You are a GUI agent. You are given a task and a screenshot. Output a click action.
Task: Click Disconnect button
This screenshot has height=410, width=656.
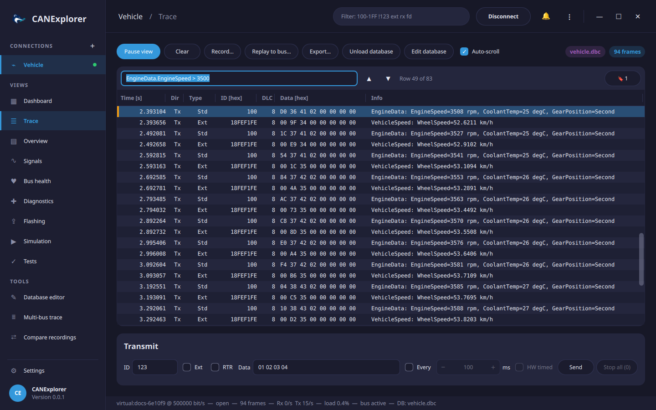[x=503, y=16]
